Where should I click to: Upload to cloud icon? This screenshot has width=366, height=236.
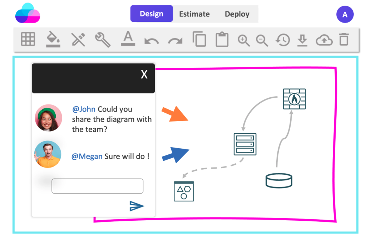324,40
